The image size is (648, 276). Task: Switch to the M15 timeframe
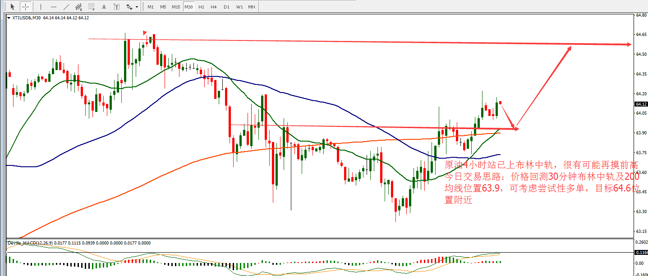(176, 7)
